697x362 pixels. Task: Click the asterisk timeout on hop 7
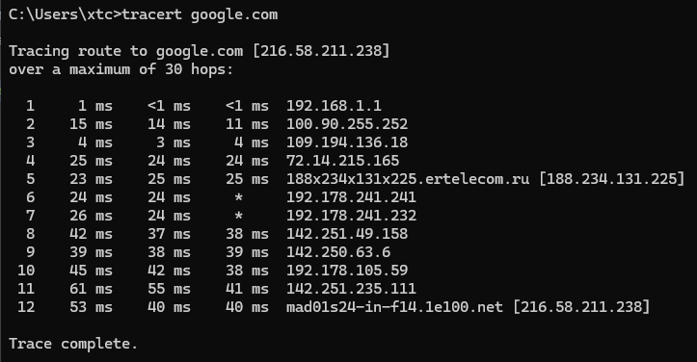(x=239, y=216)
